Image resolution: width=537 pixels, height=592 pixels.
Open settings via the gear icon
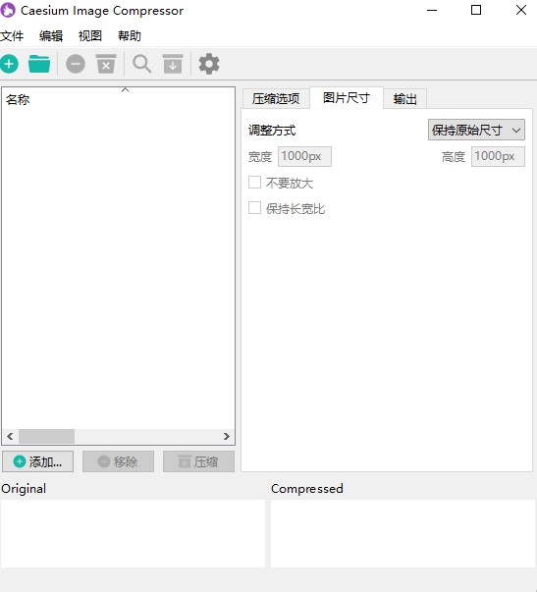click(209, 64)
